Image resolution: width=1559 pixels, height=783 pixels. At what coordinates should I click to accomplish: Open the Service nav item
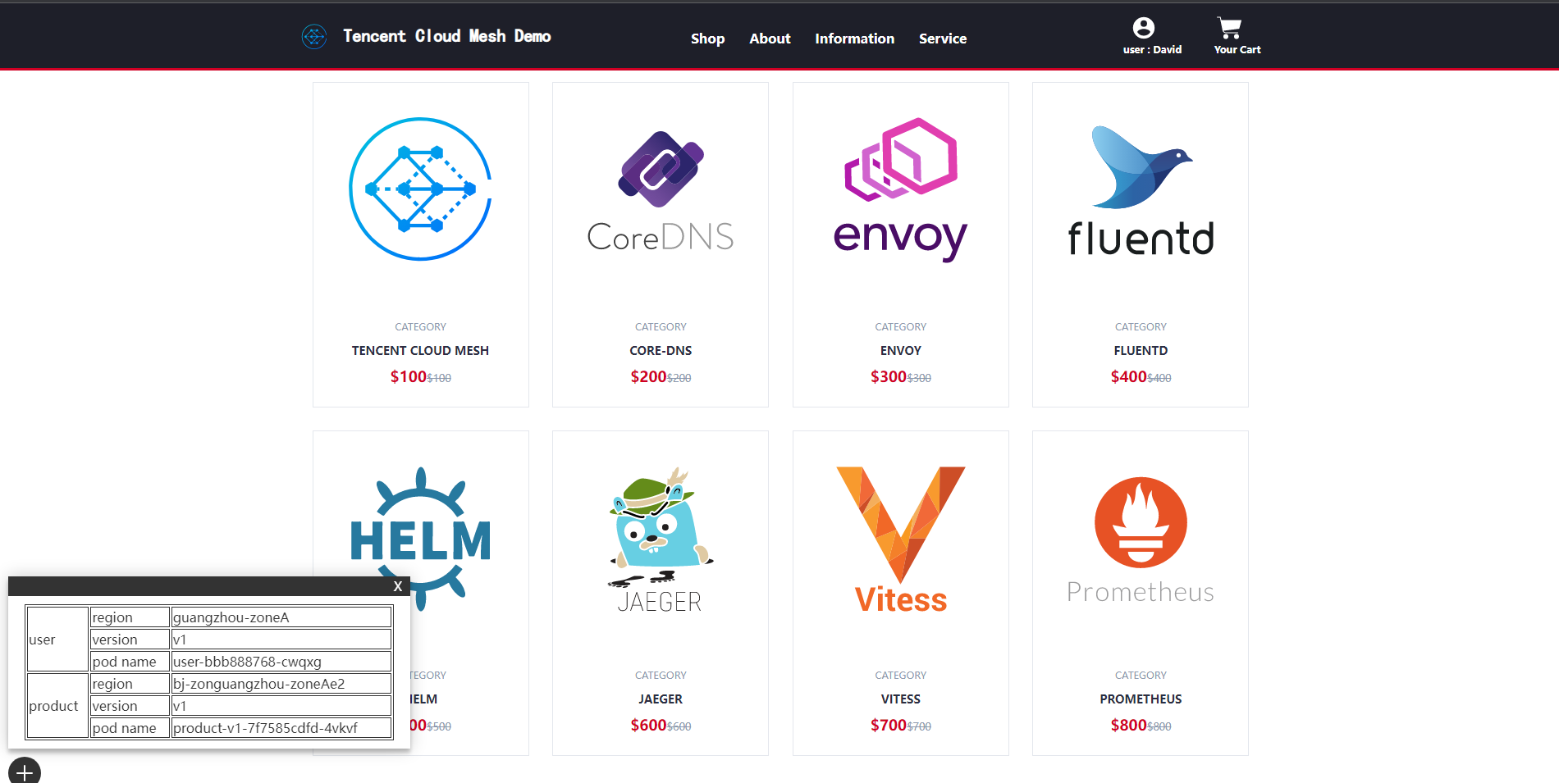[x=943, y=39]
